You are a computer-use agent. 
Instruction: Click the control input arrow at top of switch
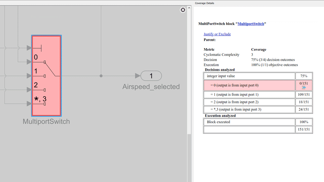(x=29, y=48)
